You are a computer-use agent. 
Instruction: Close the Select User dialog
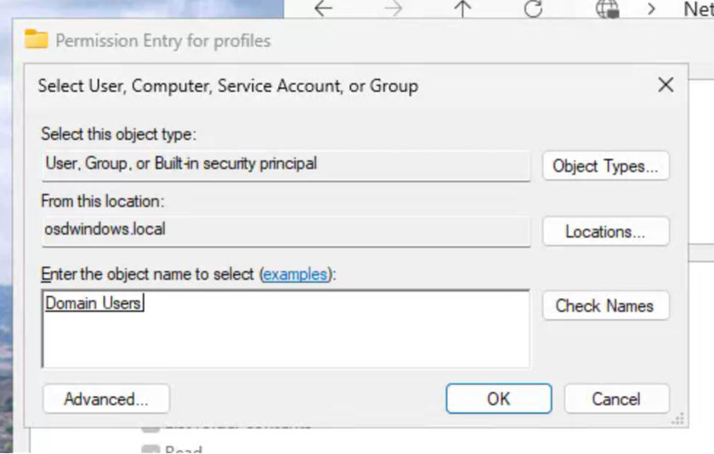[666, 84]
